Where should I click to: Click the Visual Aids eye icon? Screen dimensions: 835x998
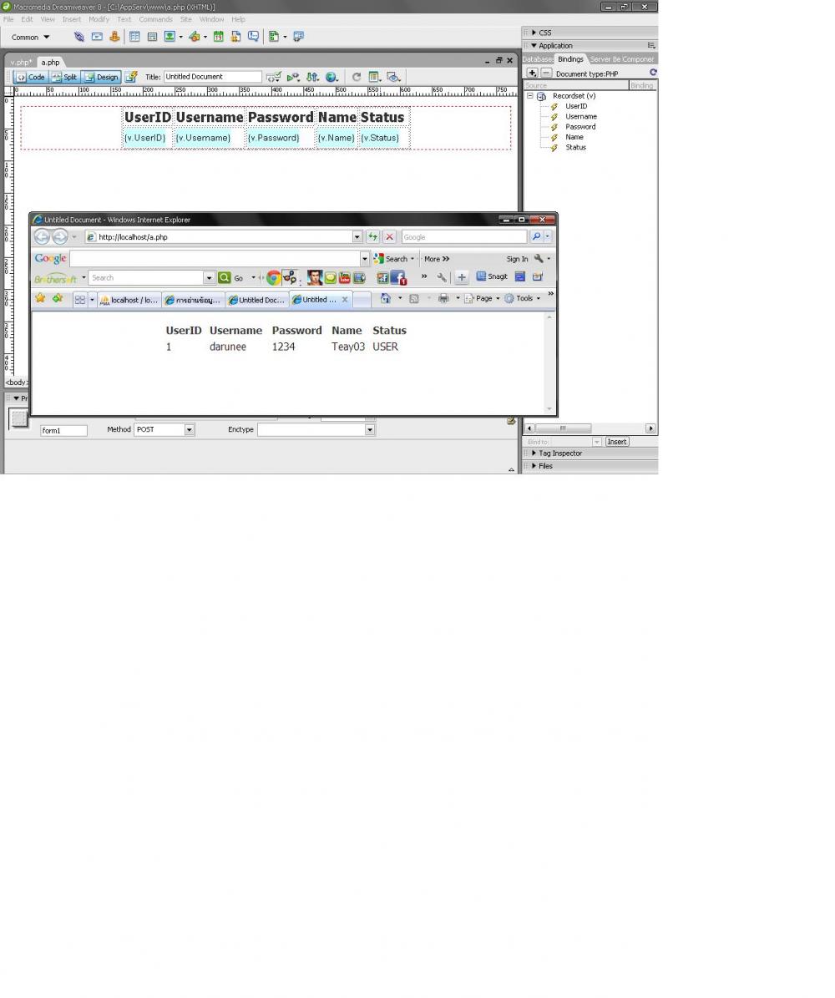pos(394,77)
